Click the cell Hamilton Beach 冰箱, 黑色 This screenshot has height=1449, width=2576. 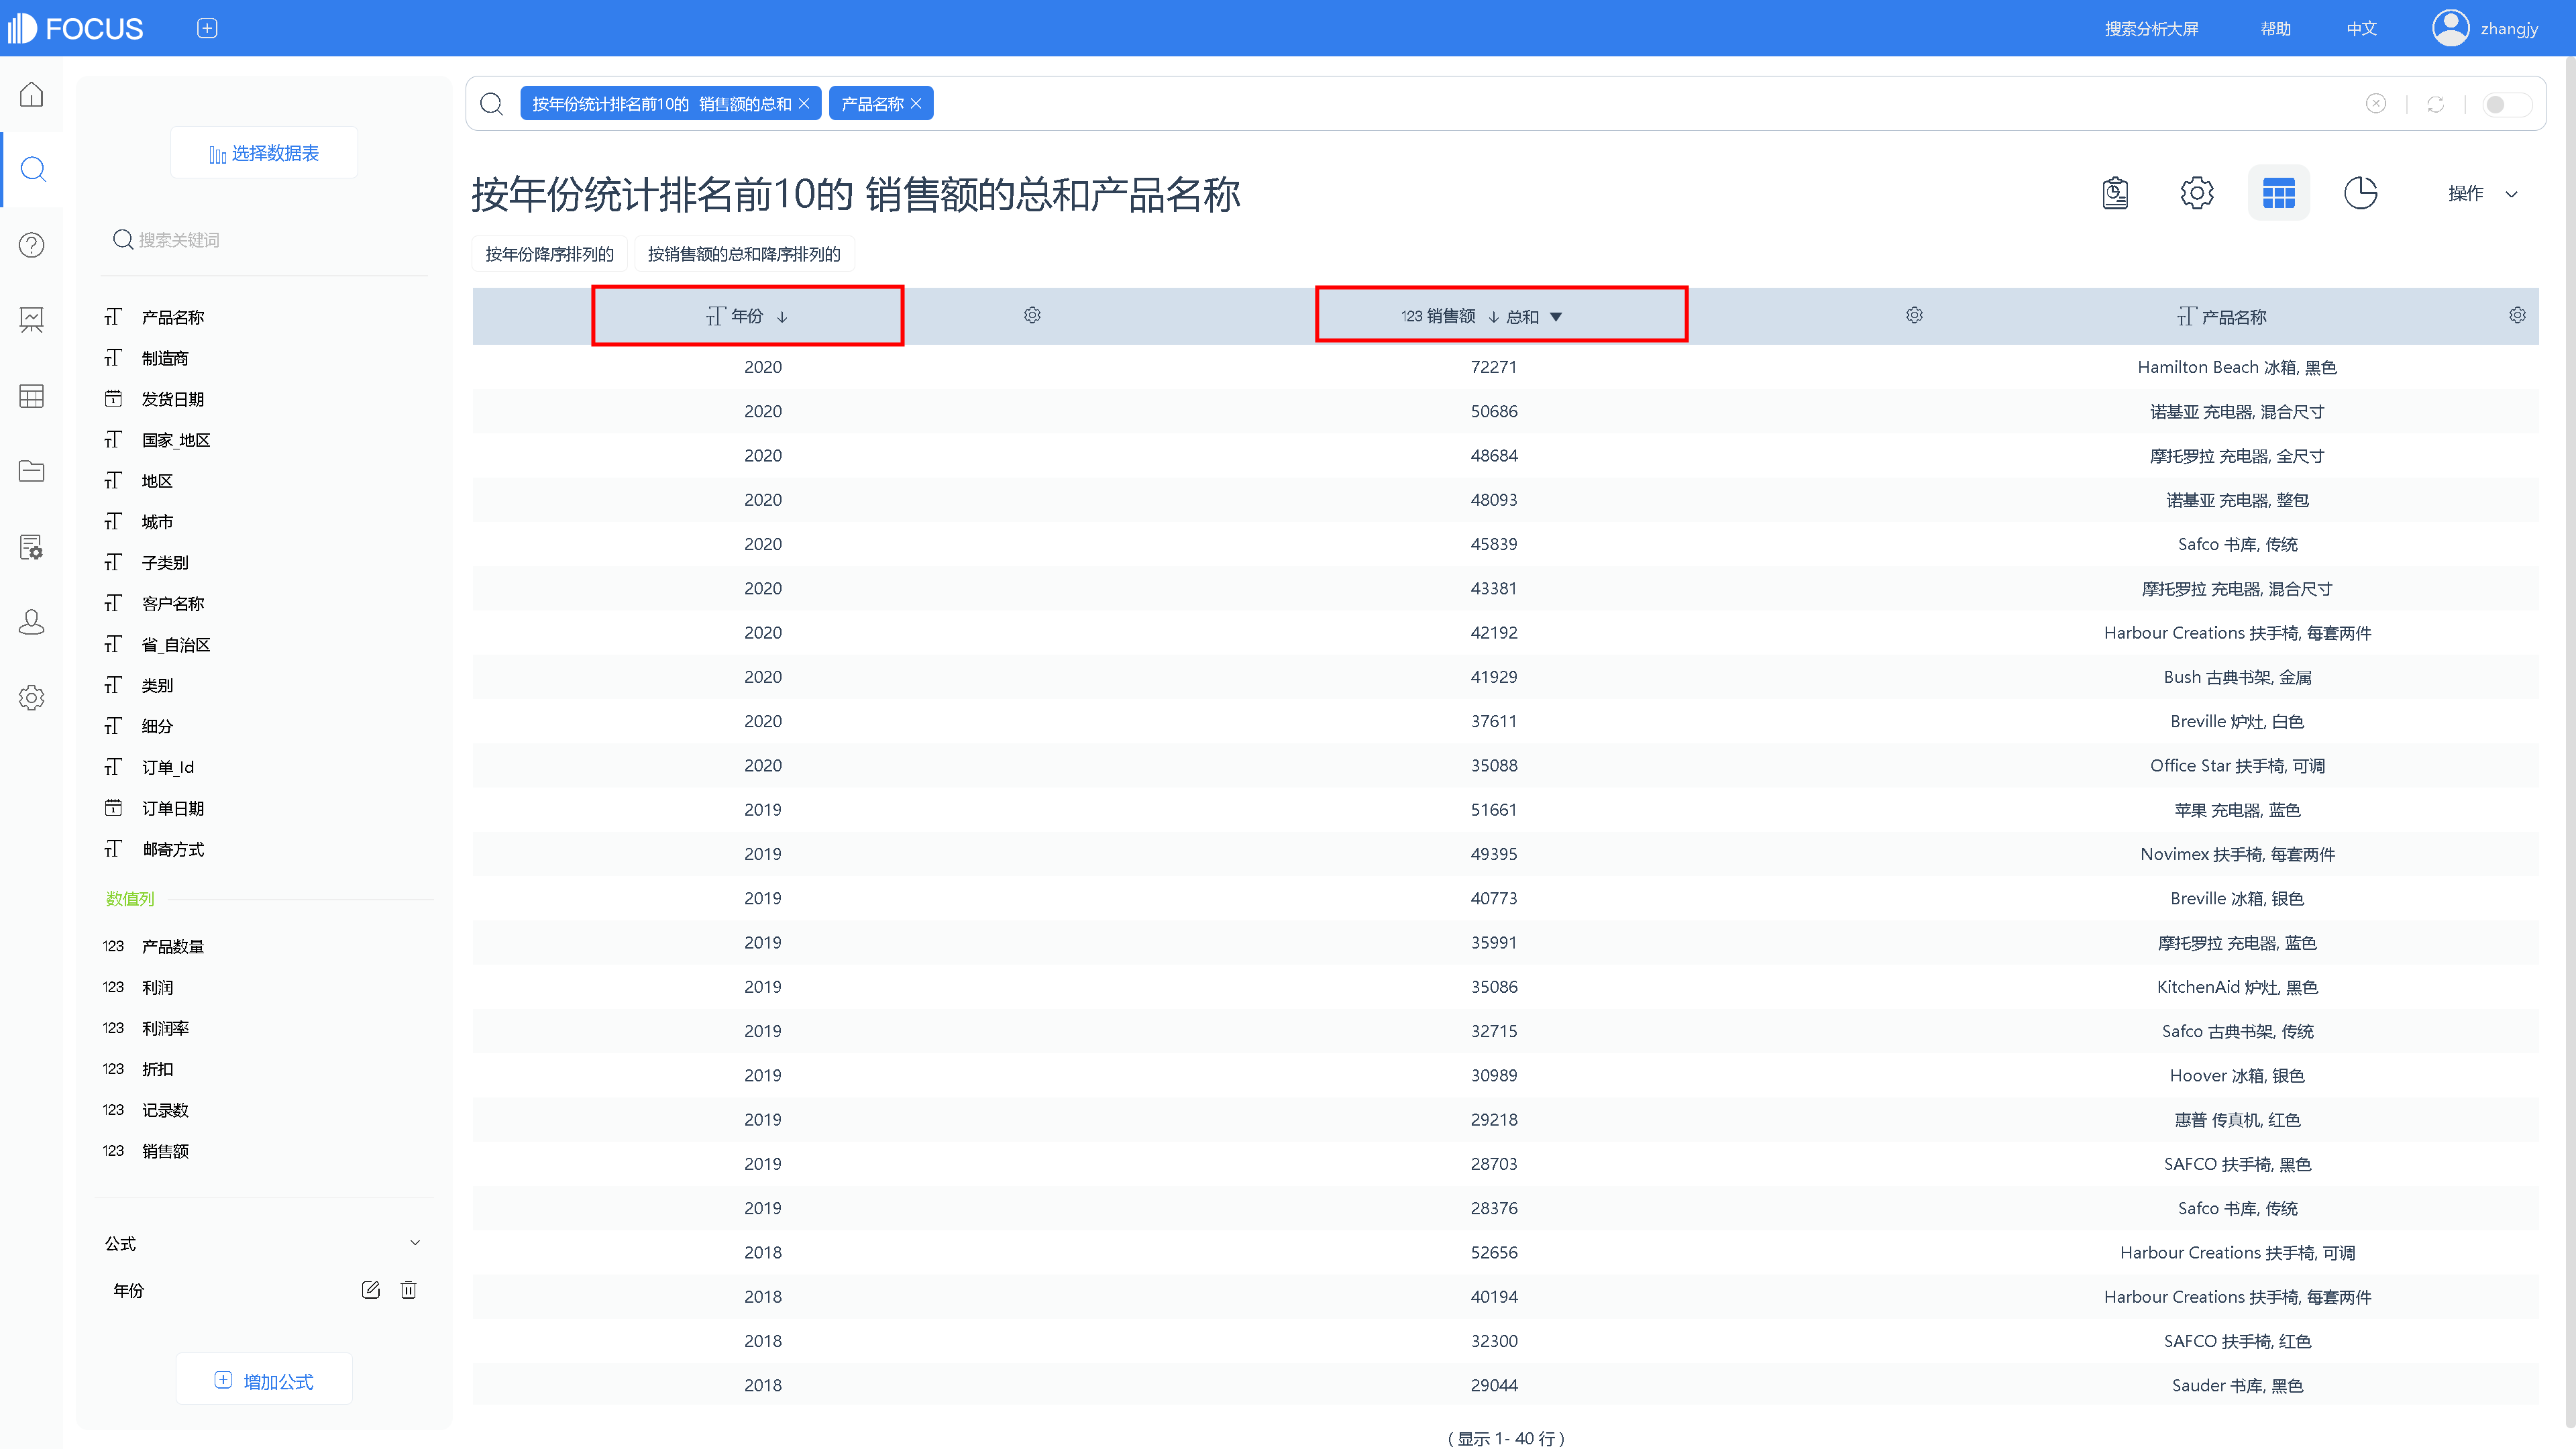[x=2237, y=367]
